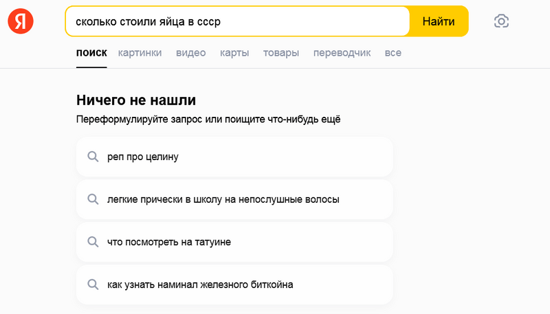The image size is (550, 314).
Task: Open camera image search icon
Action: pos(501,21)
